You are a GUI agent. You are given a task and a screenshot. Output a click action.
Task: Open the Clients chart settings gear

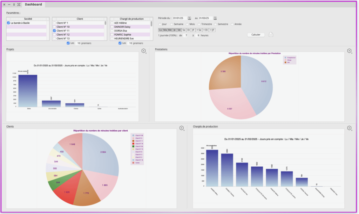182,128
